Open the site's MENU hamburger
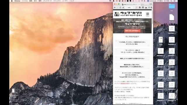The width and height of the screenshot is (187, 105). click(148, 14)
